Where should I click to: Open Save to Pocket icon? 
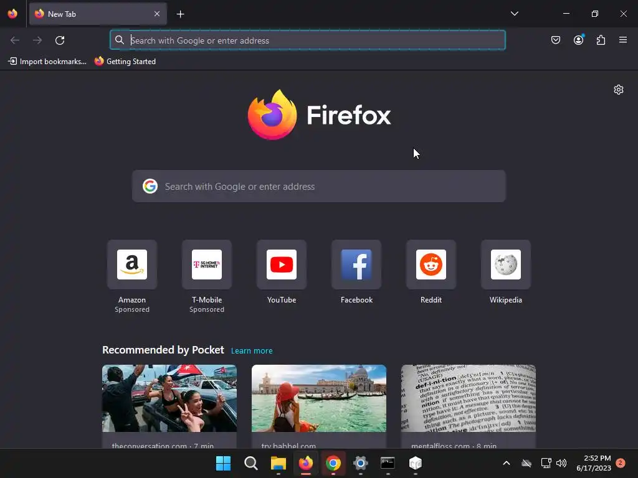click(555, 40)
